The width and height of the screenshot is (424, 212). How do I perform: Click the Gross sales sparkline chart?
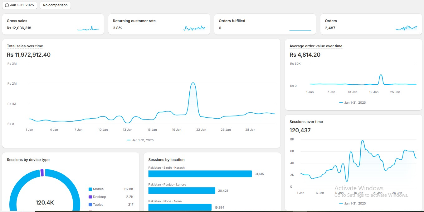88,28
